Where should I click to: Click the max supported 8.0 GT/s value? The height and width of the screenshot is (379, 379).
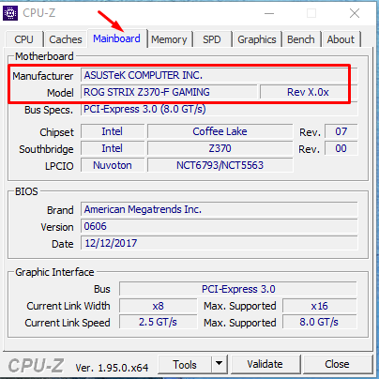(x=320, y=322)
